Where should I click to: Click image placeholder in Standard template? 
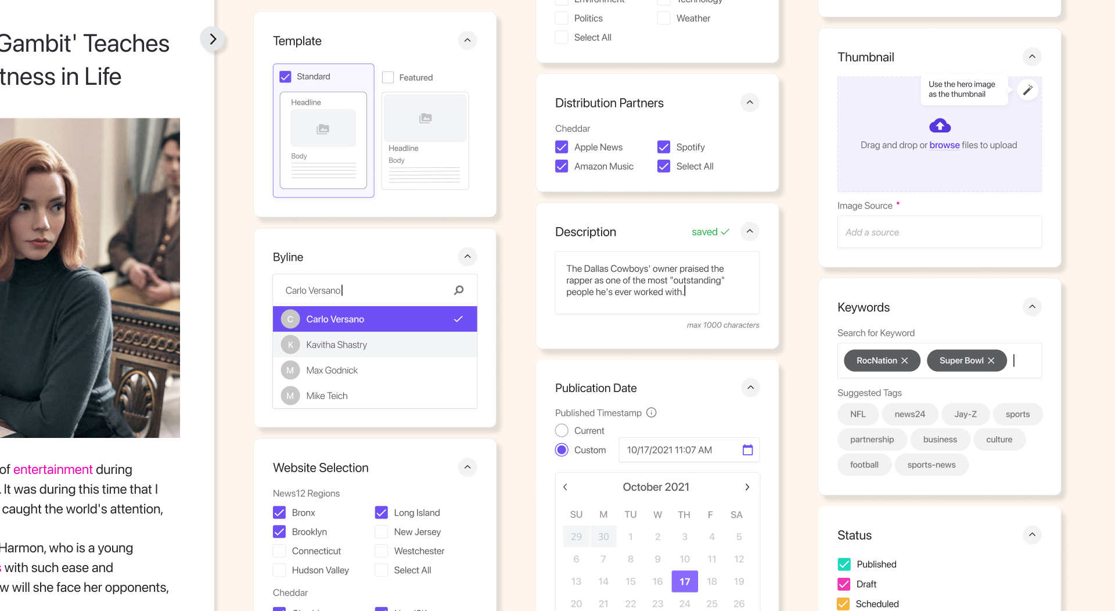323,128
